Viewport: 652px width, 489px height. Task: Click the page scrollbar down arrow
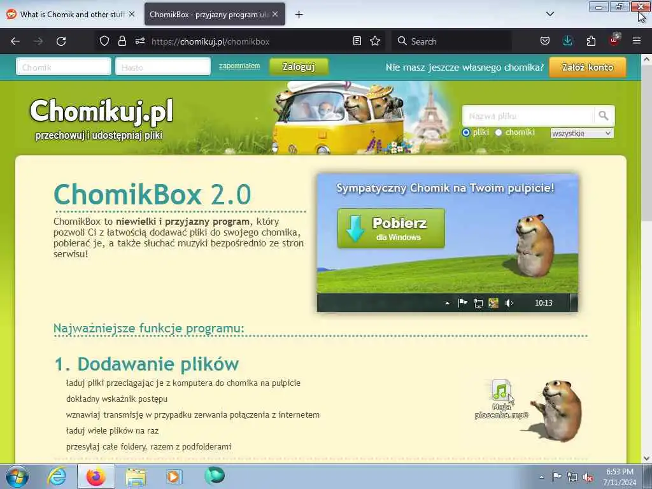646,458
